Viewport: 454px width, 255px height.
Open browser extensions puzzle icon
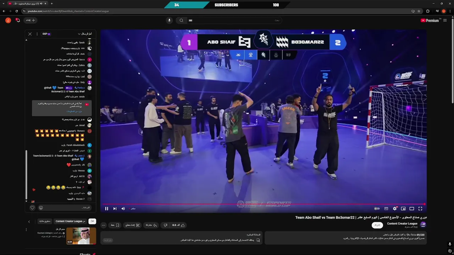coord(428,11)
